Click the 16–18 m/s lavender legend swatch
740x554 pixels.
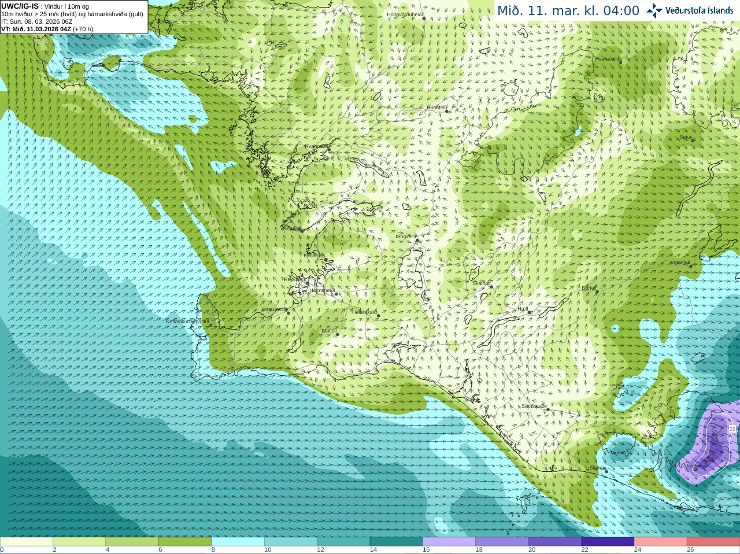point(449,542)
